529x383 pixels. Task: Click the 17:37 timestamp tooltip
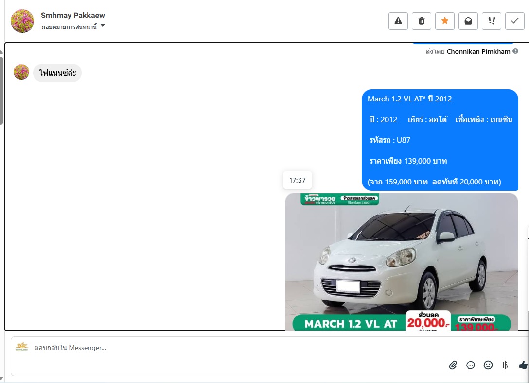coord(297,180)
